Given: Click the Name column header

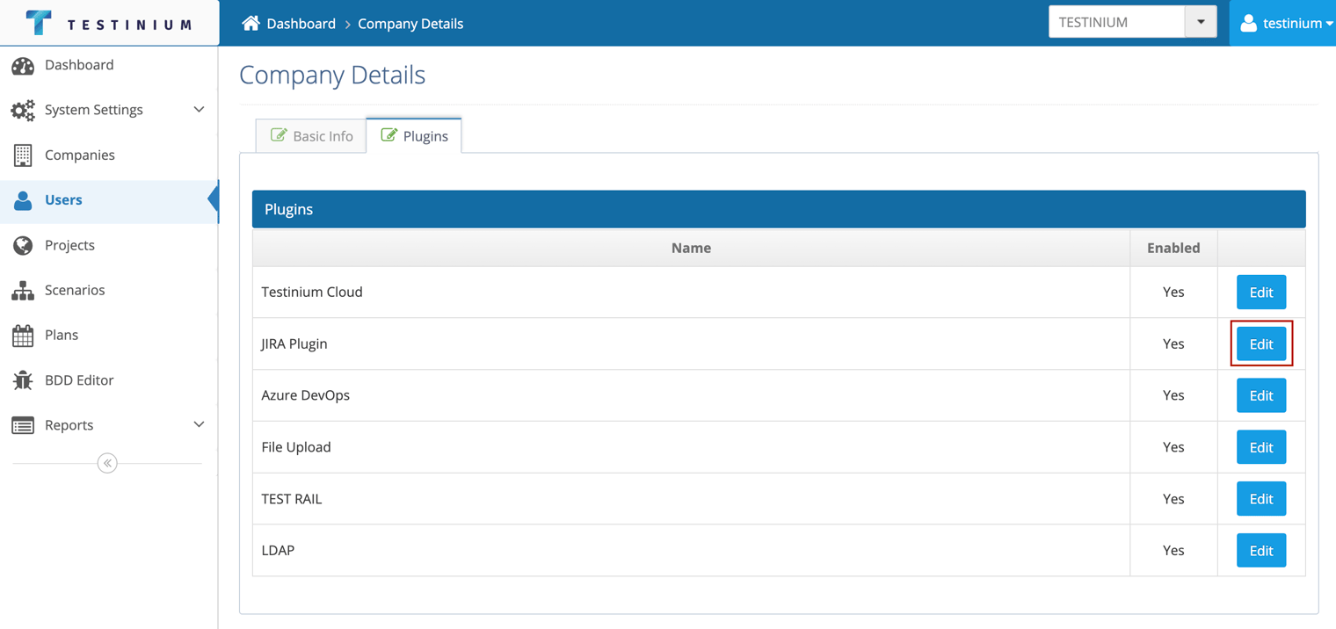Looking at the screenshot, I should [691, 248].
